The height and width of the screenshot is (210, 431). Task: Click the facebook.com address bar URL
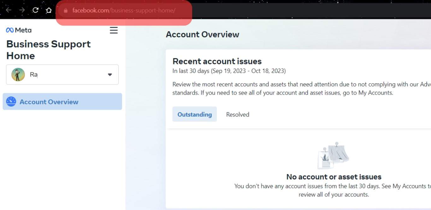click(124, 10)
